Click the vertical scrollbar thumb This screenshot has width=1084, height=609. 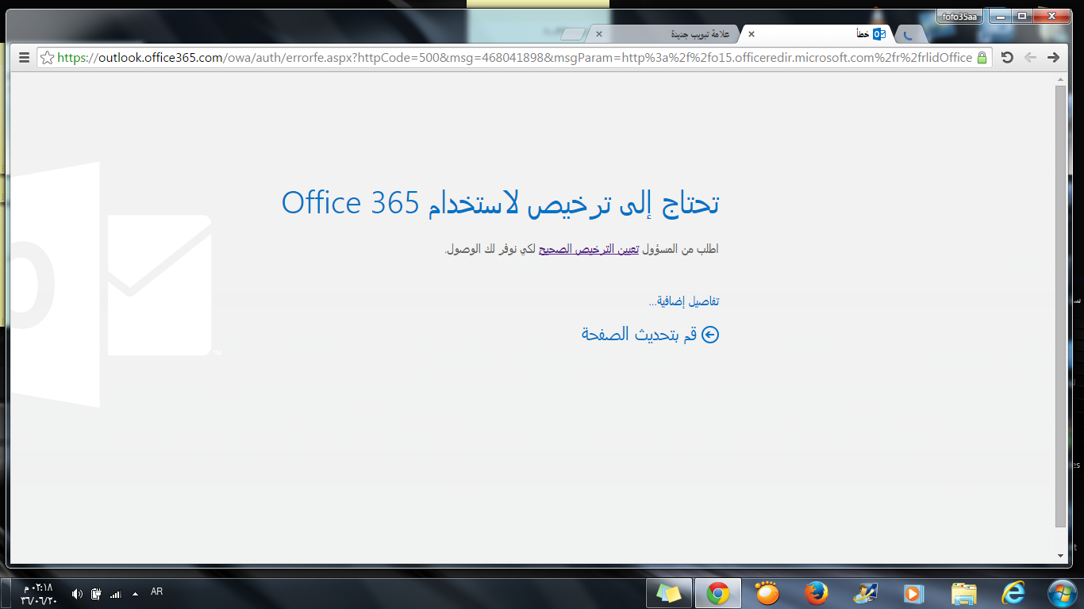[1060, 307]
